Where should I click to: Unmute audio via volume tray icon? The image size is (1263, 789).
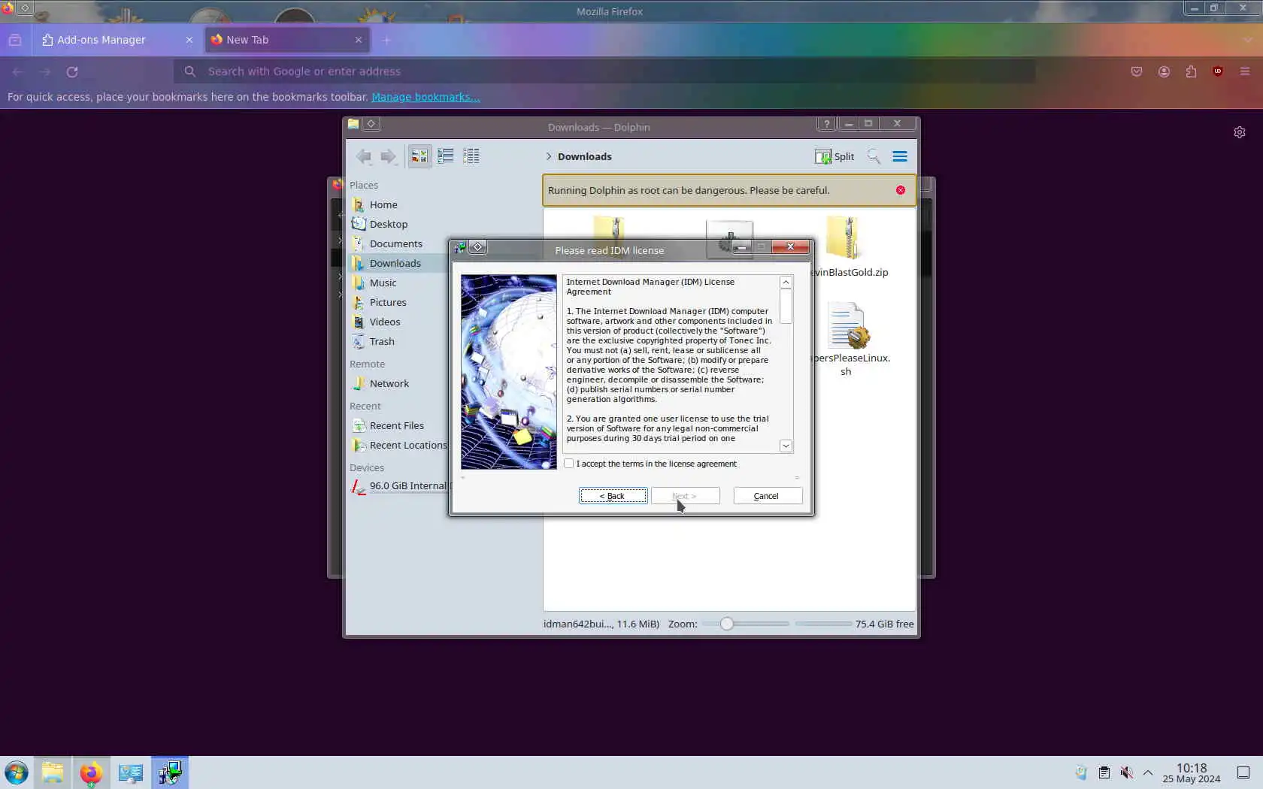1126,772
